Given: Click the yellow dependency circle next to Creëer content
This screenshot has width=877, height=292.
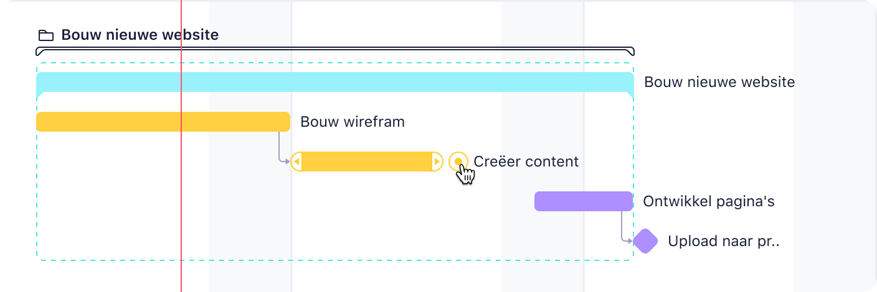Looking at the screenshot, I should click(458, 162).
